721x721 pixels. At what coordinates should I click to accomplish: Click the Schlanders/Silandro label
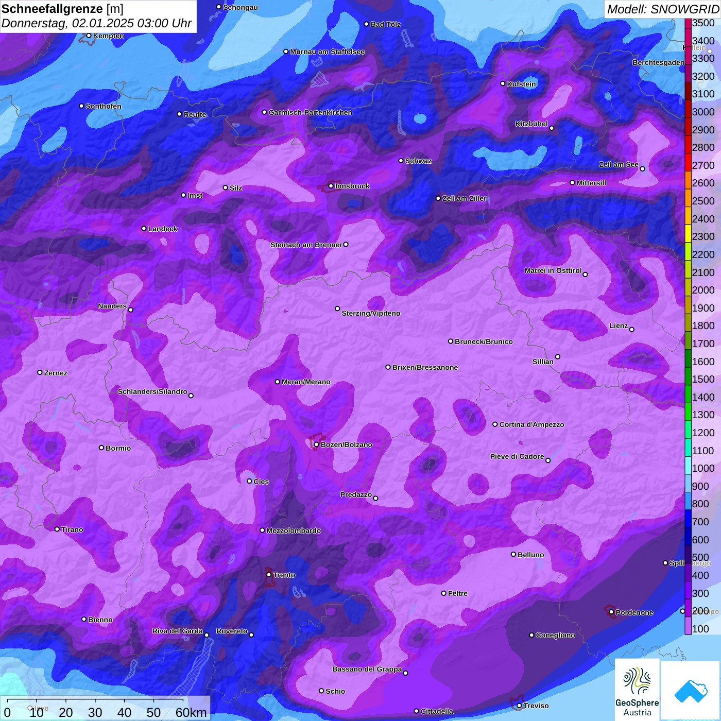[152, 391]
